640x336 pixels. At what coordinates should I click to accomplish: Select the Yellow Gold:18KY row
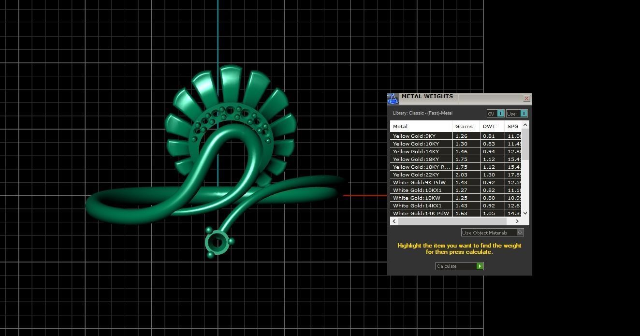(456, 159)
